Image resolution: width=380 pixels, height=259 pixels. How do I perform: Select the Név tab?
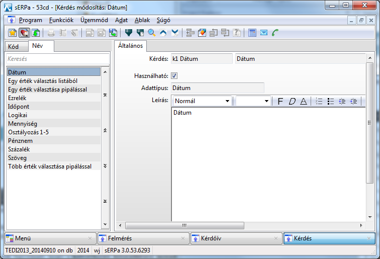41,46
